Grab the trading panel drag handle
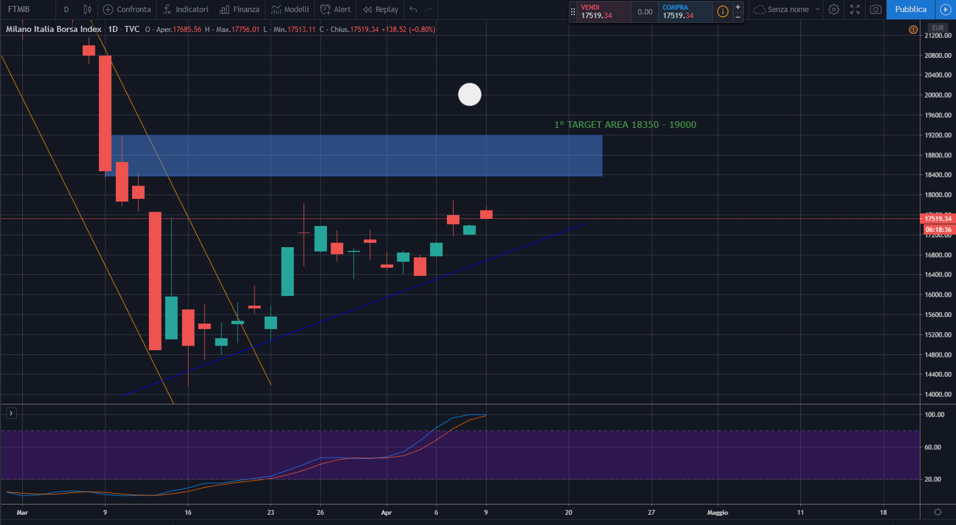956x525 pixels. [x=573, y=11]
